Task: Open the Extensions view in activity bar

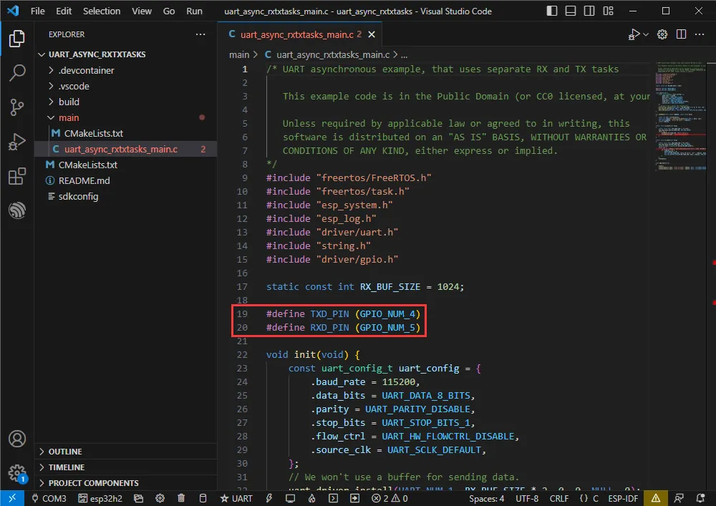Action: click(17, 177)
